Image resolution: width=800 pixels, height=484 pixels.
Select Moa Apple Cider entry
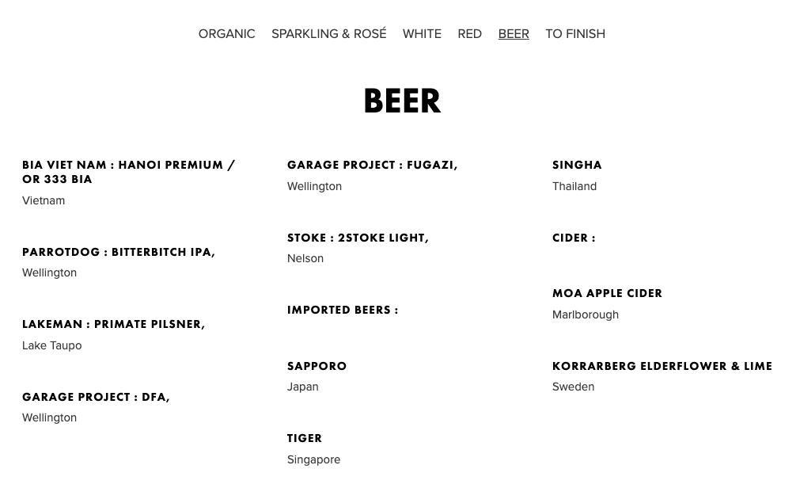[607, 293]
